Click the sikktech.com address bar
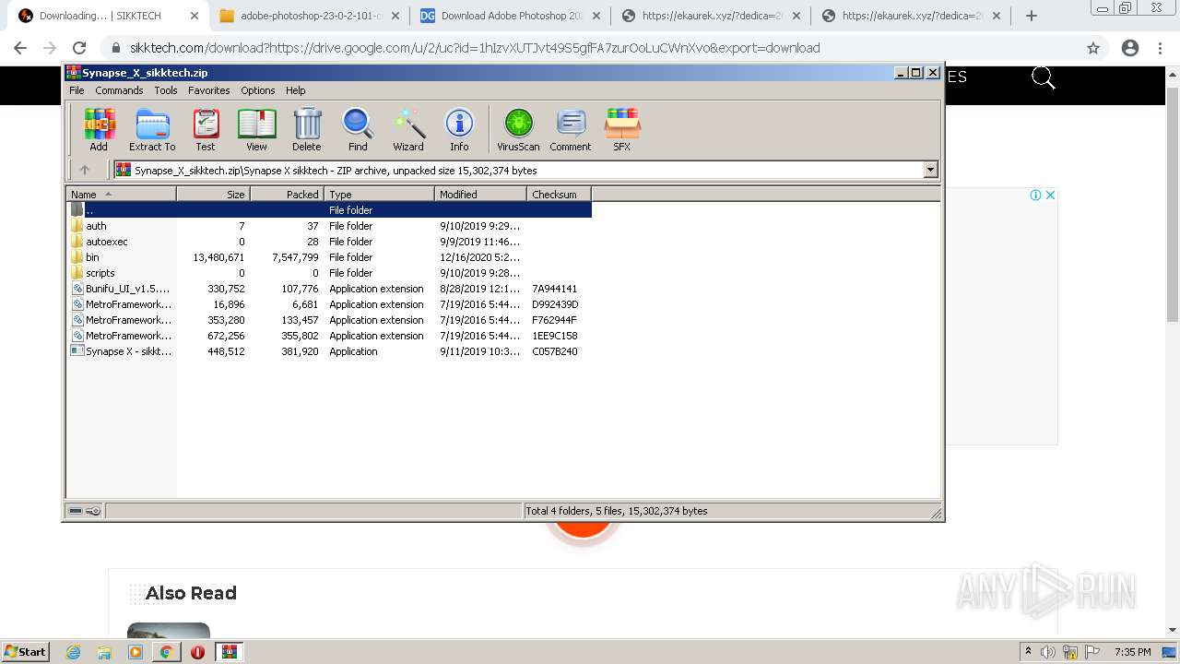The width and height of the screenshot is (1180, 664). click(590, 48)
